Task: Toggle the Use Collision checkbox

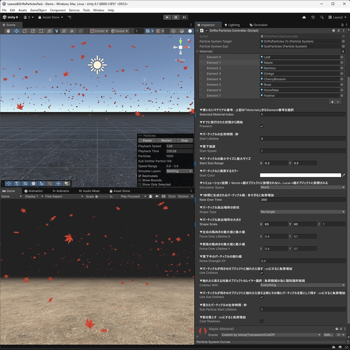Action: coord(262,273)
